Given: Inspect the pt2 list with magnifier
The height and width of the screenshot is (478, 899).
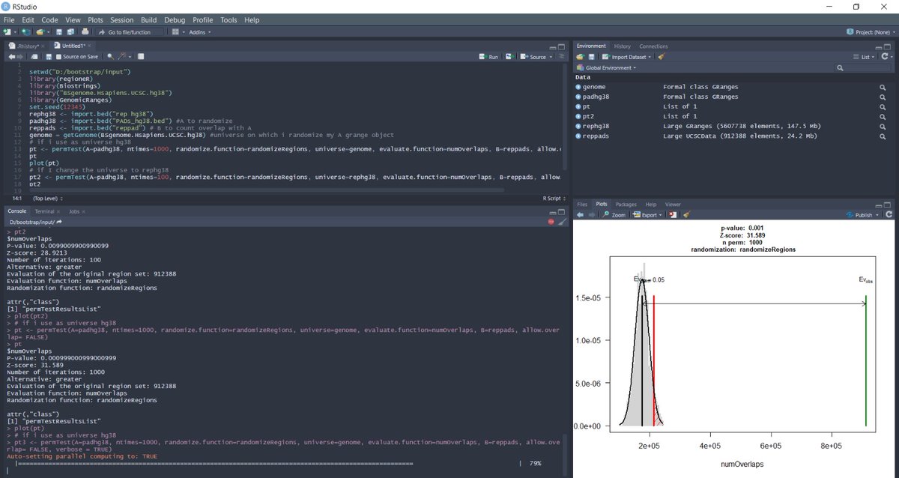Looking at the screenshot, I should (x=883, y=116).
